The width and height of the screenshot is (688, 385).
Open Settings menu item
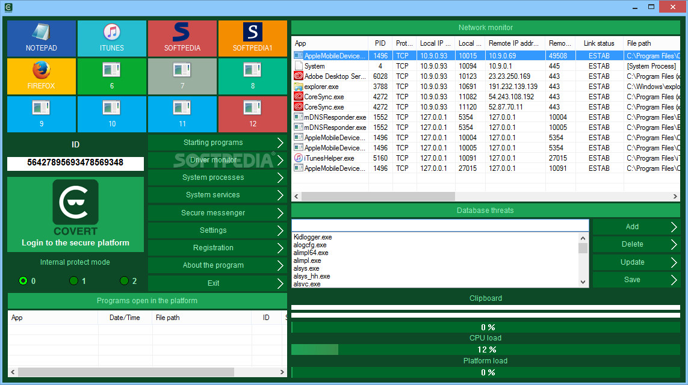click(x=217, y=230)
